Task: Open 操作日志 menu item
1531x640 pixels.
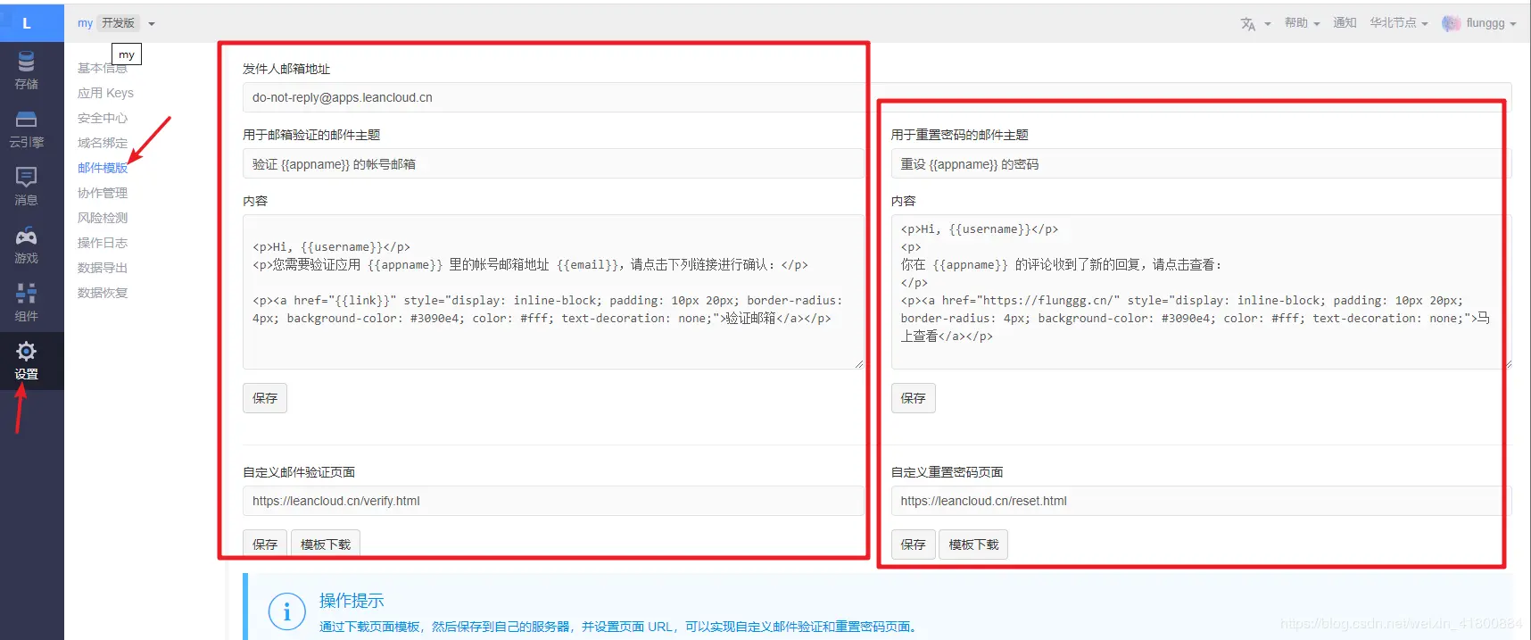Action: coord(103,243)
